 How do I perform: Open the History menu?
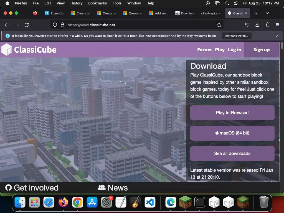tap(76, 3)
